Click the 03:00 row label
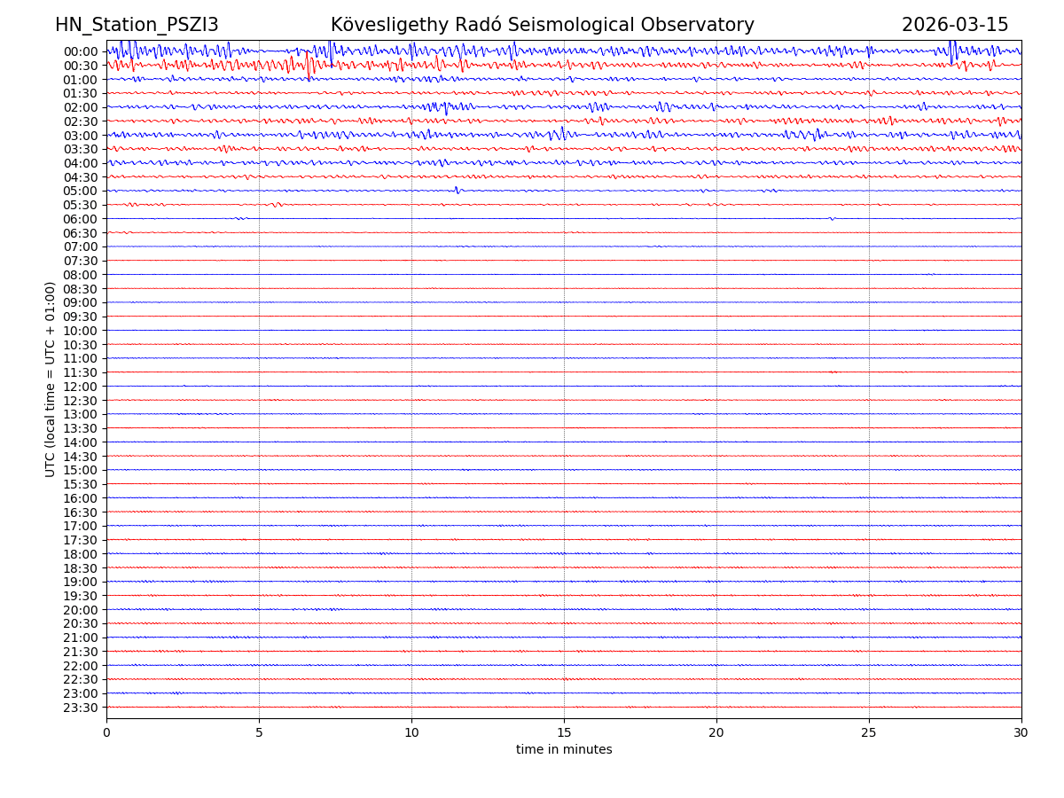Screen dimensions: 1064x798 (x=80, y=136)
